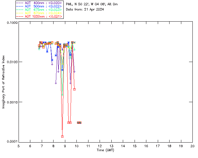The image size is (198, 158).
Task: Click the 'Time (GMT)' axis label
Action: pyautogui.click(x=105, y=150)
